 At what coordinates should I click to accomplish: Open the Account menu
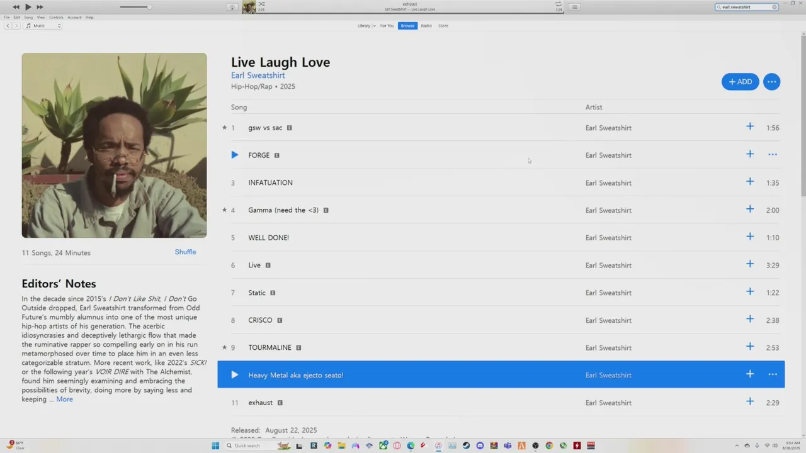point(74,17)
